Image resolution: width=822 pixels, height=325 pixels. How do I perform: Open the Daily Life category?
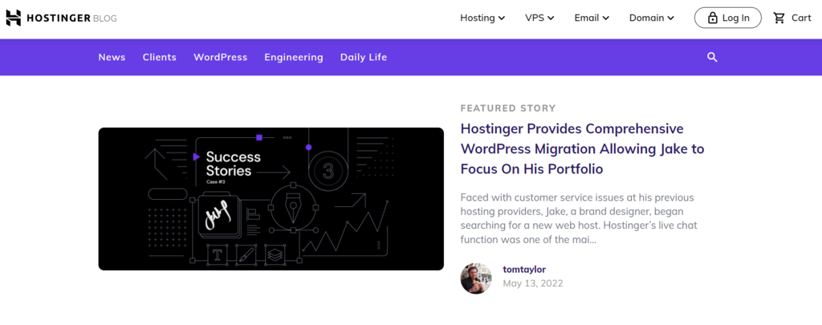[x=363, y=57]
